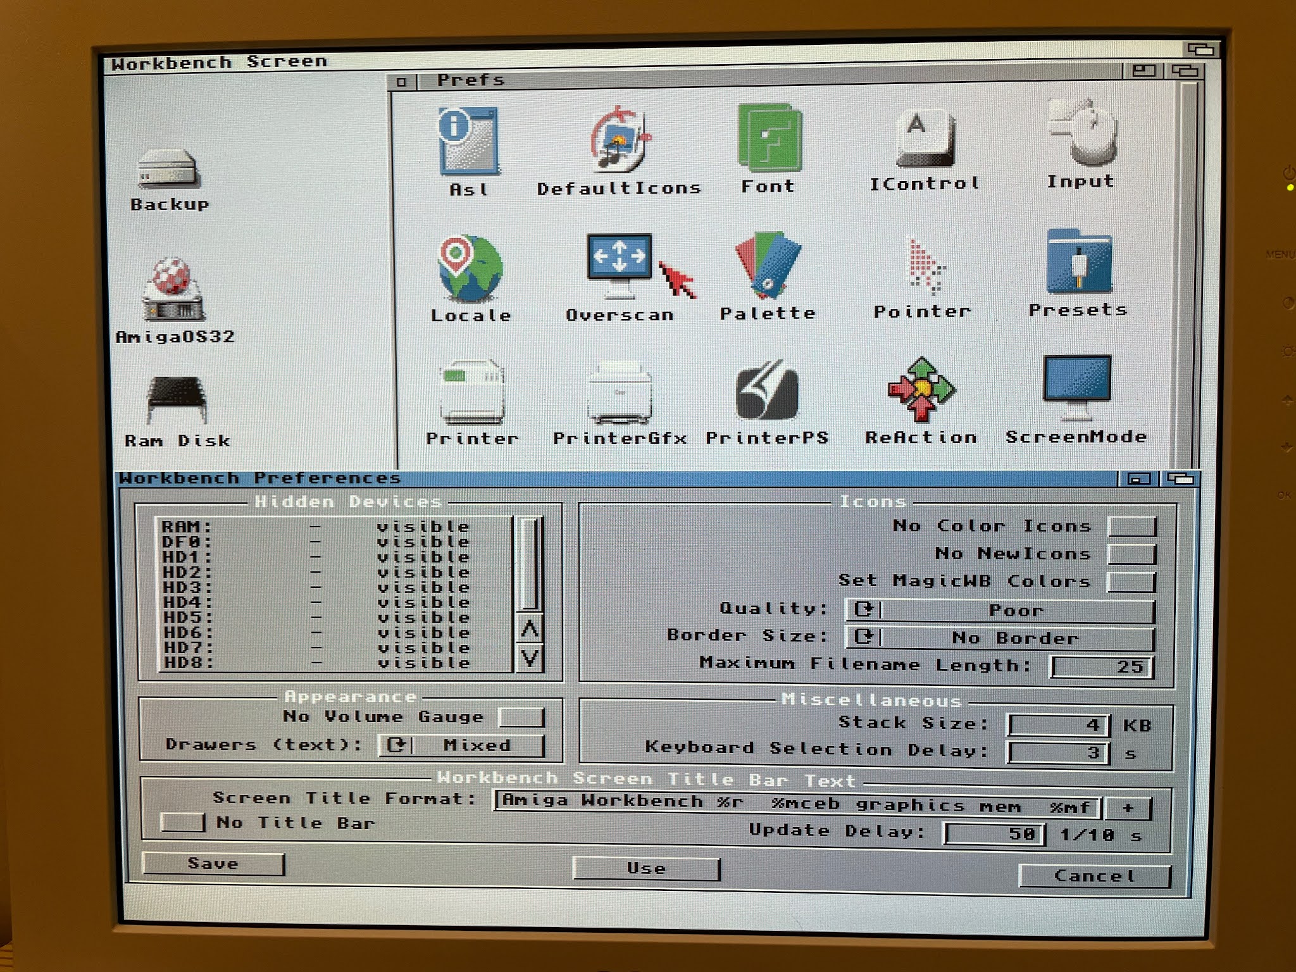Select the Backup disk icon
The height and width of the screenshot is (972, 1296).
coord(168,168)
